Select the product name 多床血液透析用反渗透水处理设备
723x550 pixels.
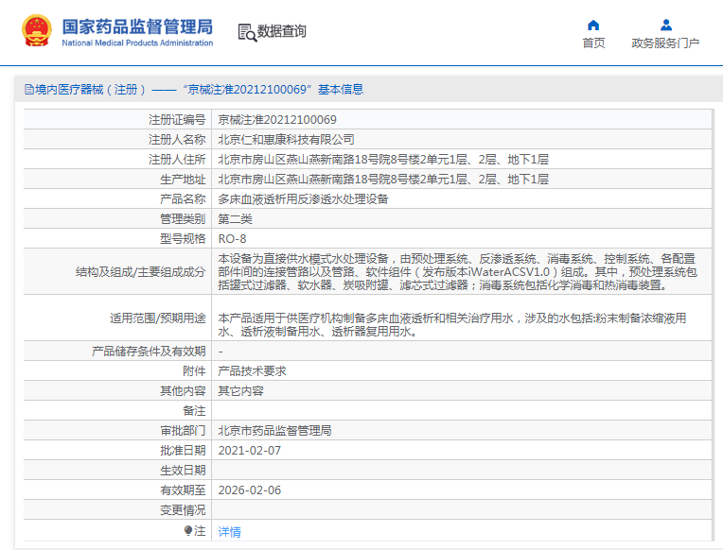pyautogui.click(x=303, y=199)
